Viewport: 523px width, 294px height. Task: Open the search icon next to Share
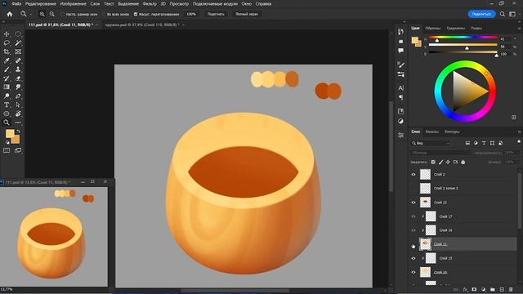tap(503, 14)
